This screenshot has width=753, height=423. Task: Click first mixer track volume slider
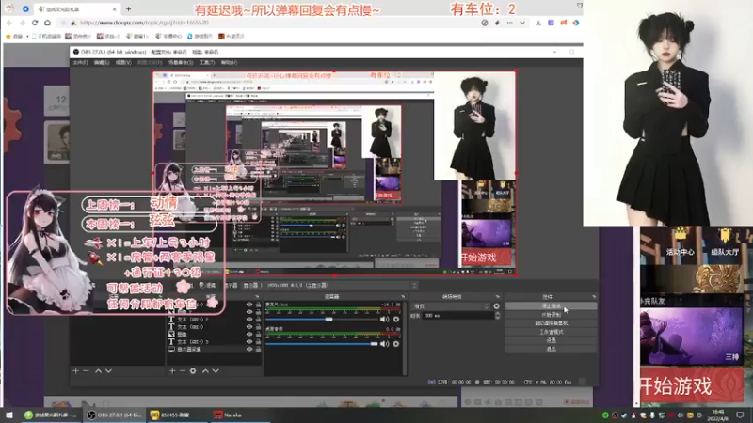click(321, 319)
